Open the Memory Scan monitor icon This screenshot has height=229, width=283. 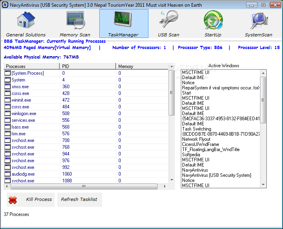(75, 20)
